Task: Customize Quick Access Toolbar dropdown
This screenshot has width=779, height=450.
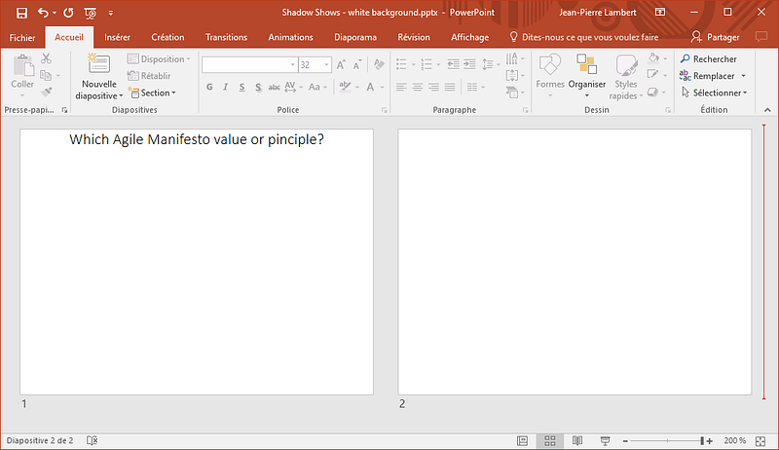Action: pyautogui.click(x=111, y=13)
